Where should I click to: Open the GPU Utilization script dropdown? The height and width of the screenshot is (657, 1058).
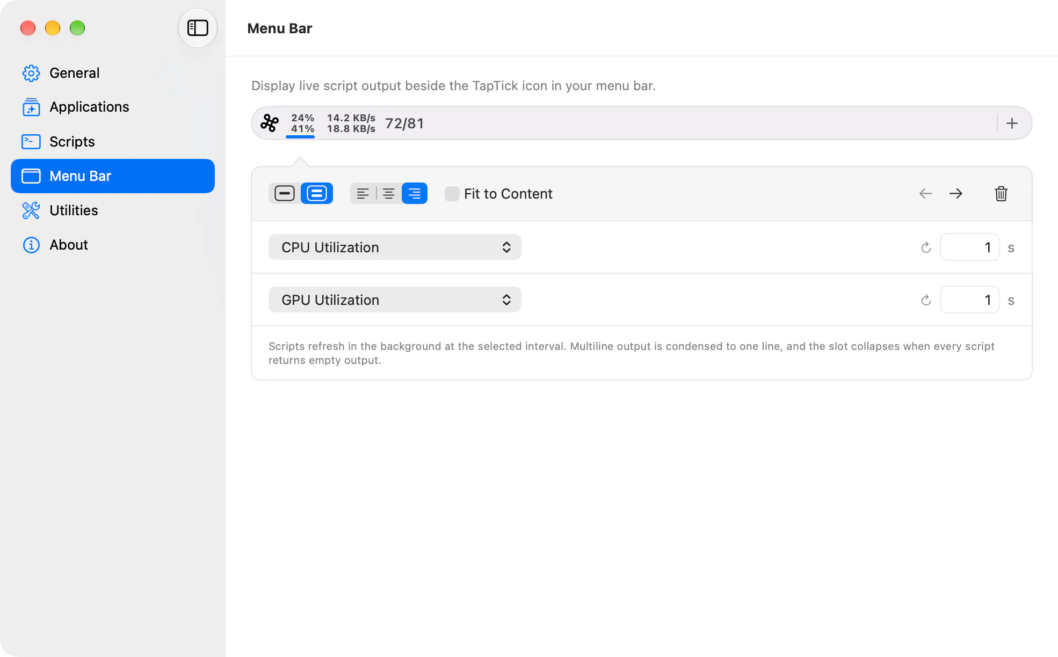pyautogui.click(x=395, y=300)
